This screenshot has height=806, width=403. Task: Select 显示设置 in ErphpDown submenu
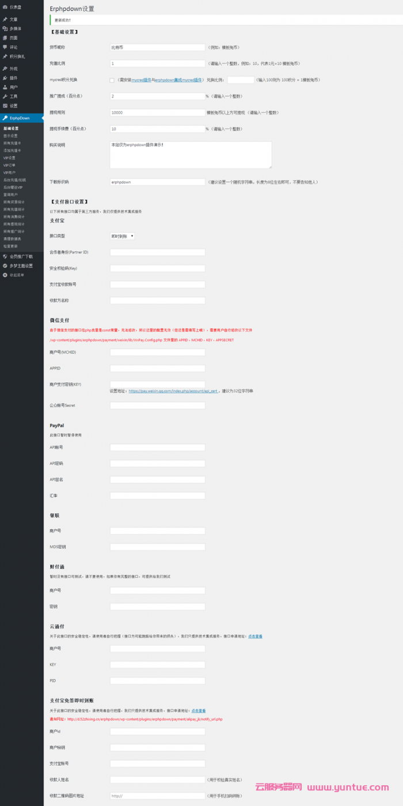coord(10,136)
